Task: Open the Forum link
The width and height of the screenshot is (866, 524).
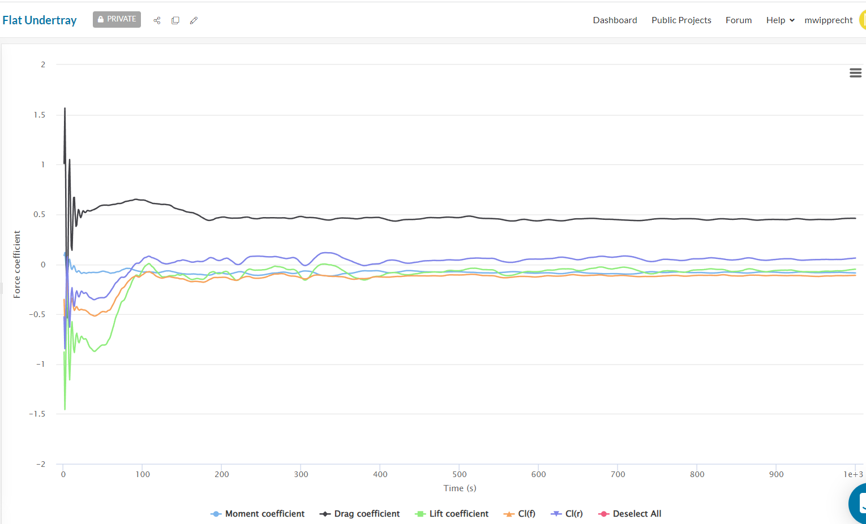Action: click(739, 20)
